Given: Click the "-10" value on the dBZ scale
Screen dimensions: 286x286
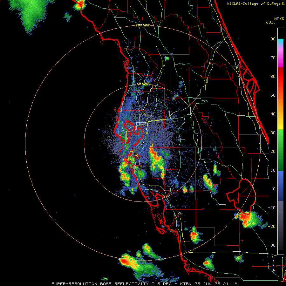Looking at the screenshot, I should [x=272, y=208].
